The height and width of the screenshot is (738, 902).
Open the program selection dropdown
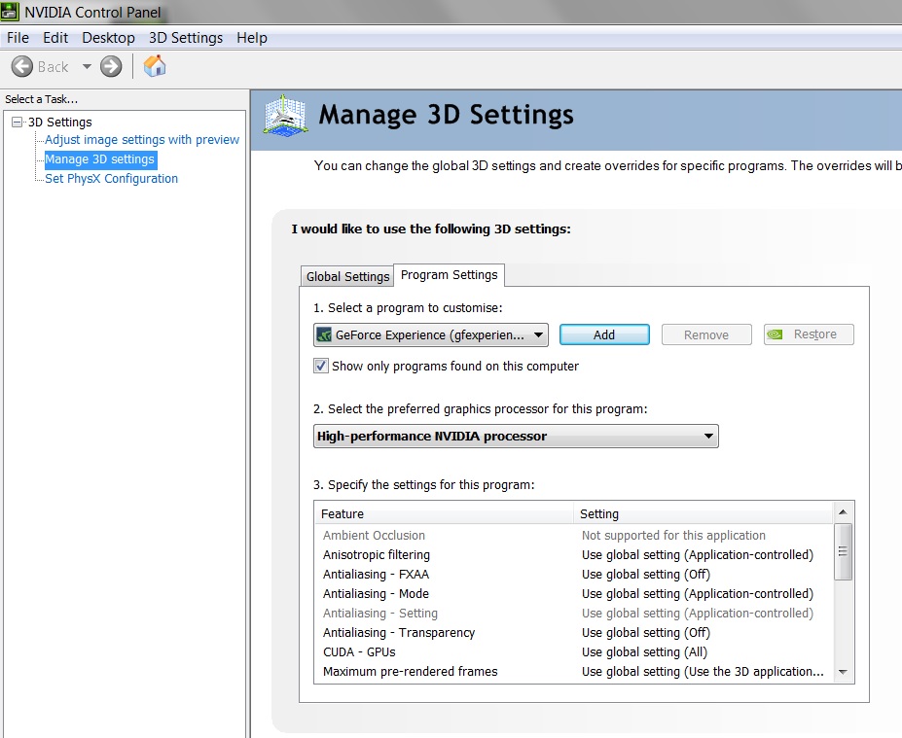pos(431,335)
